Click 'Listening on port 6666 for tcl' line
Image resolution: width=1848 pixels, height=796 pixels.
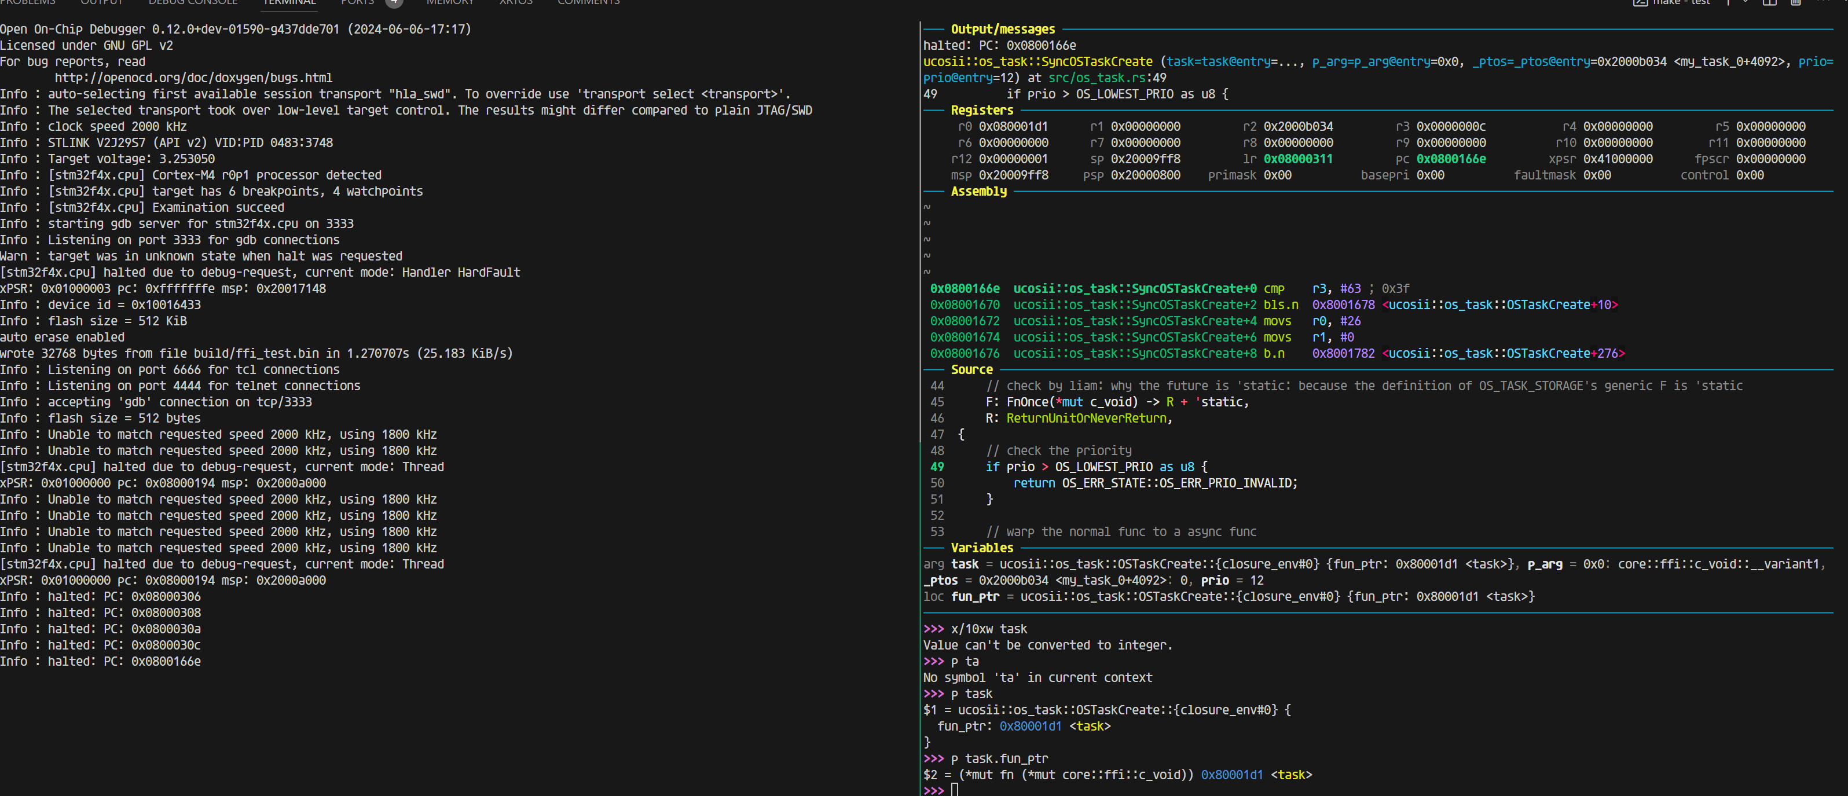(170, 369)
